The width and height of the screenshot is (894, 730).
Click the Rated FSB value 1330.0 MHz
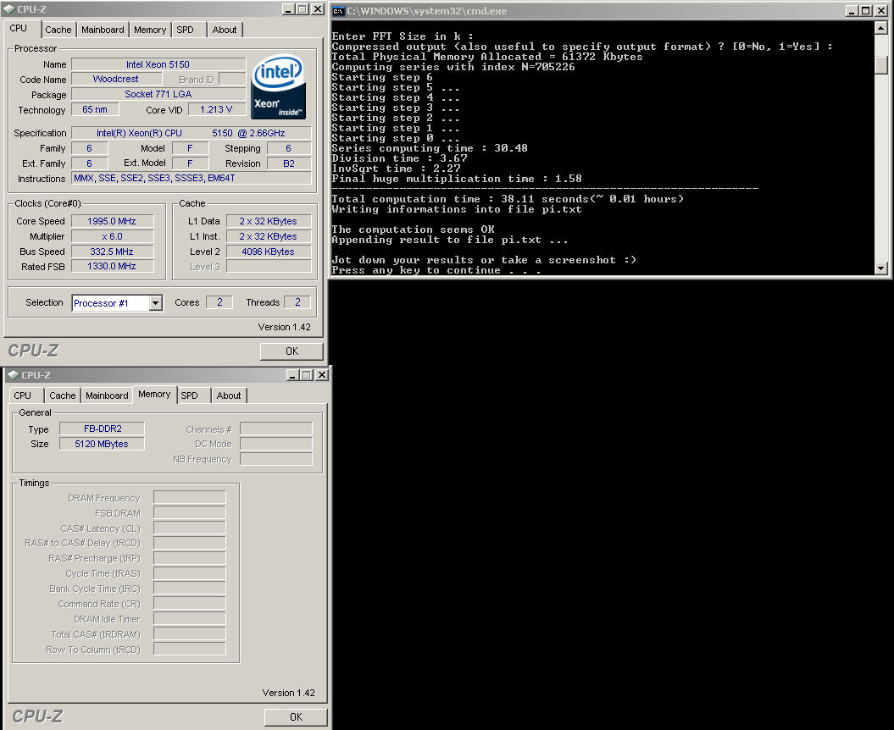click(x=112, y=266)
